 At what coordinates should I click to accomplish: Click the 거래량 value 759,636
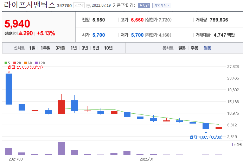[219, 20]
